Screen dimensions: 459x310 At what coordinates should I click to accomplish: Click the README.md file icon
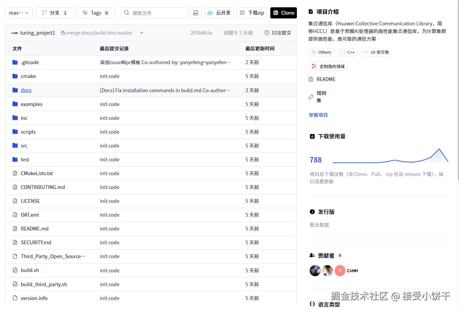(15, 229)
